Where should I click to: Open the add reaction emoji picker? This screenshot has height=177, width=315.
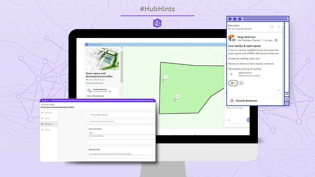(x=241, y=83)
